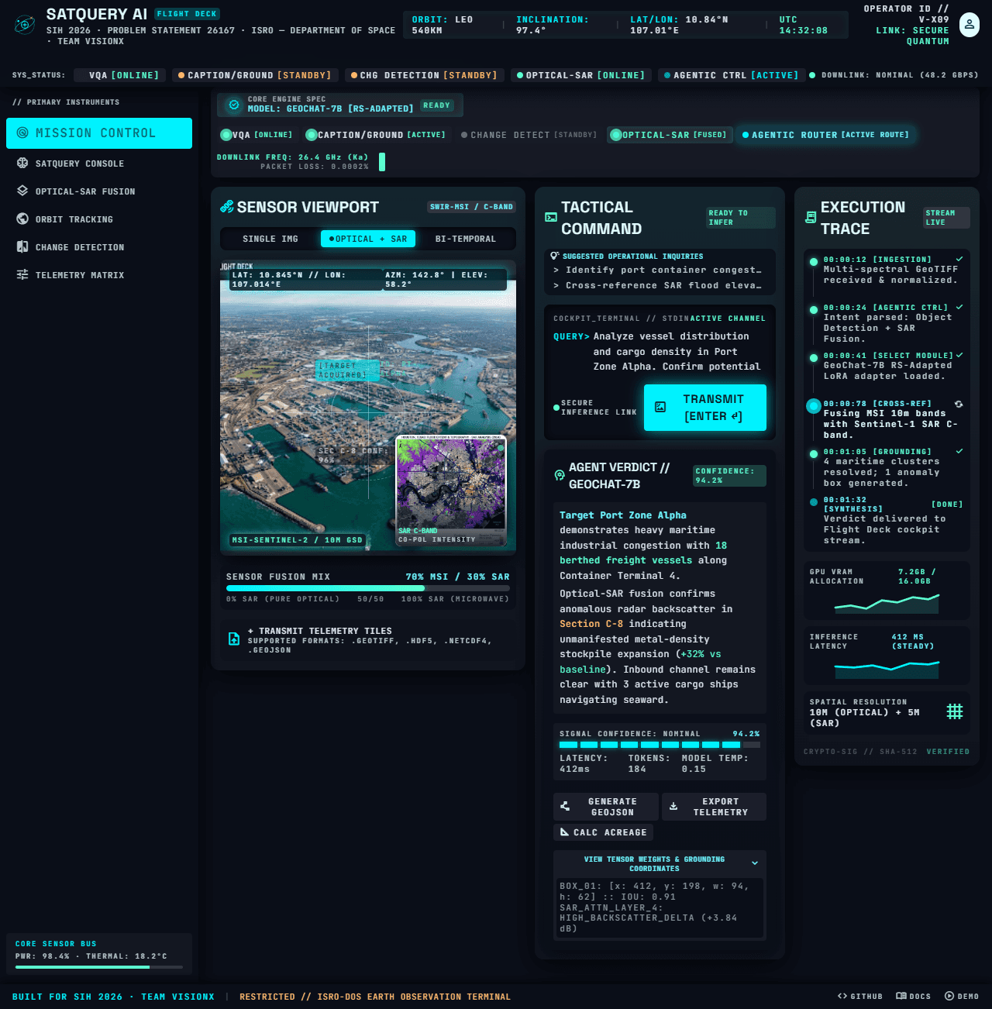
Task: Click the Sensor Viewport satellite icon
Action: (227, 207)
